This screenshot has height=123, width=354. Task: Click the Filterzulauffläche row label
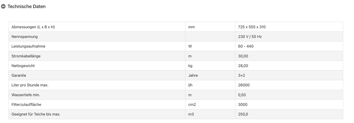(x=28, y=104)
